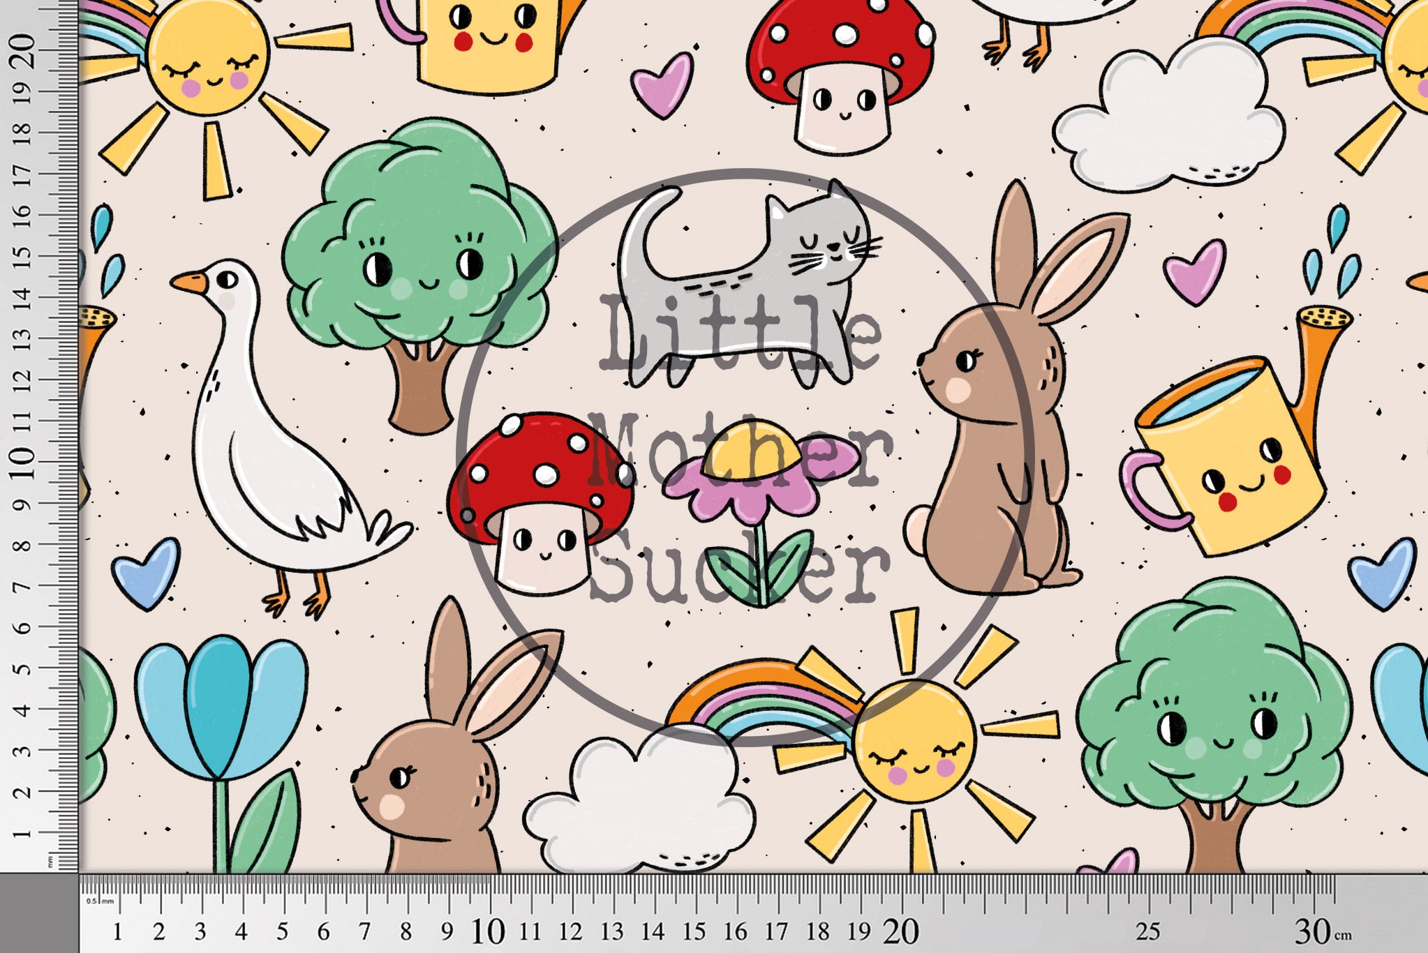
Task: Click the "10" mark on the bottom ruler
Action: pyautogui.click(x=487, y=931)
